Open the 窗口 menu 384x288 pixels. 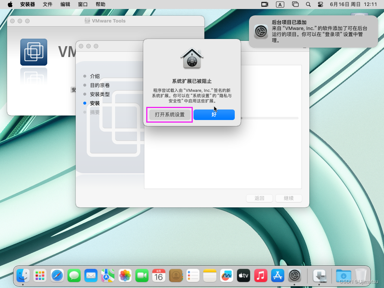coord(83,4)
